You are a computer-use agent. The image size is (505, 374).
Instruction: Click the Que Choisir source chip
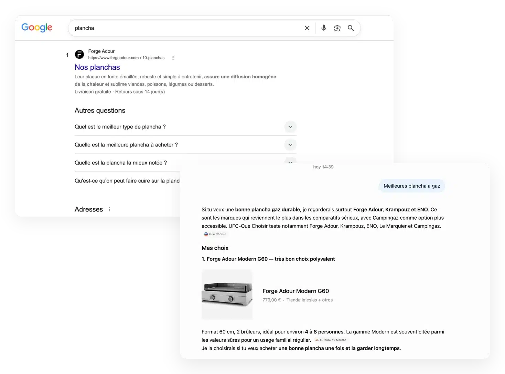215,234
